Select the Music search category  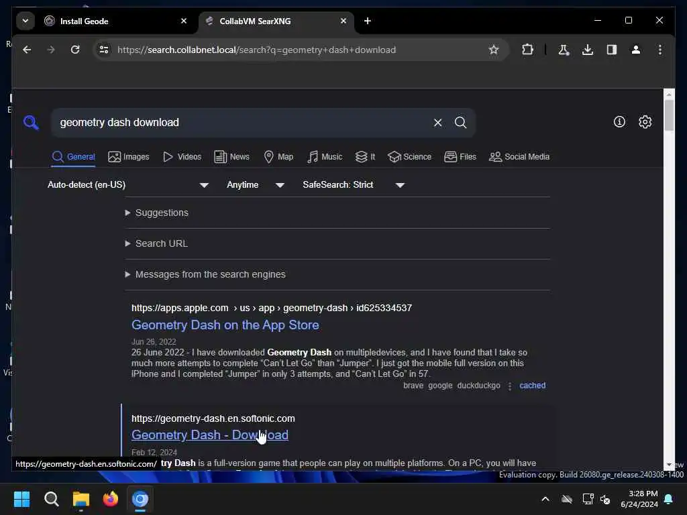tap(325, 157)
